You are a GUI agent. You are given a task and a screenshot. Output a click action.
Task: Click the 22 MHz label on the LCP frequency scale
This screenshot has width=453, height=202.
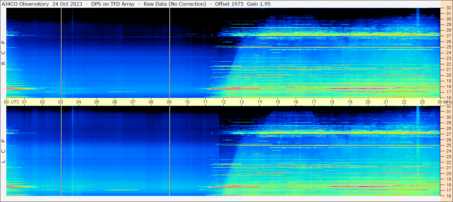pos(448,162)
